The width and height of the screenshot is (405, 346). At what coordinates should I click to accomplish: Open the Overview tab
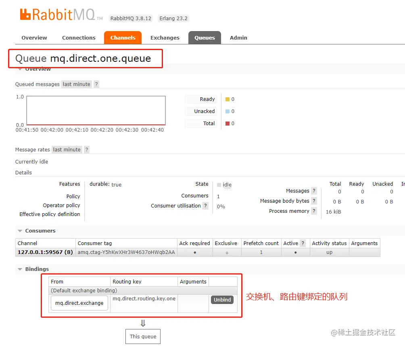tap(34, 38)
